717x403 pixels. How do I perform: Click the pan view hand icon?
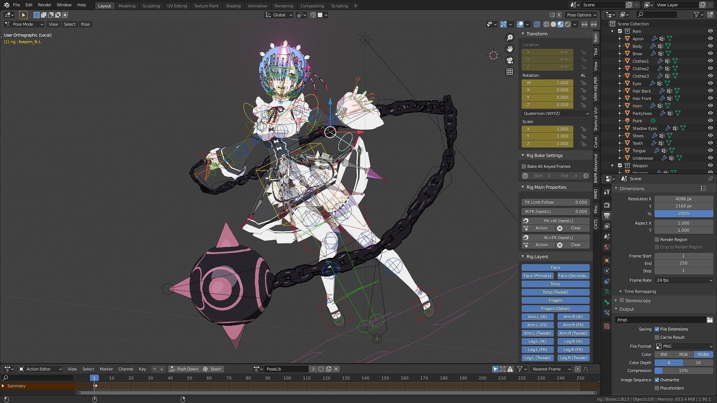510,49
